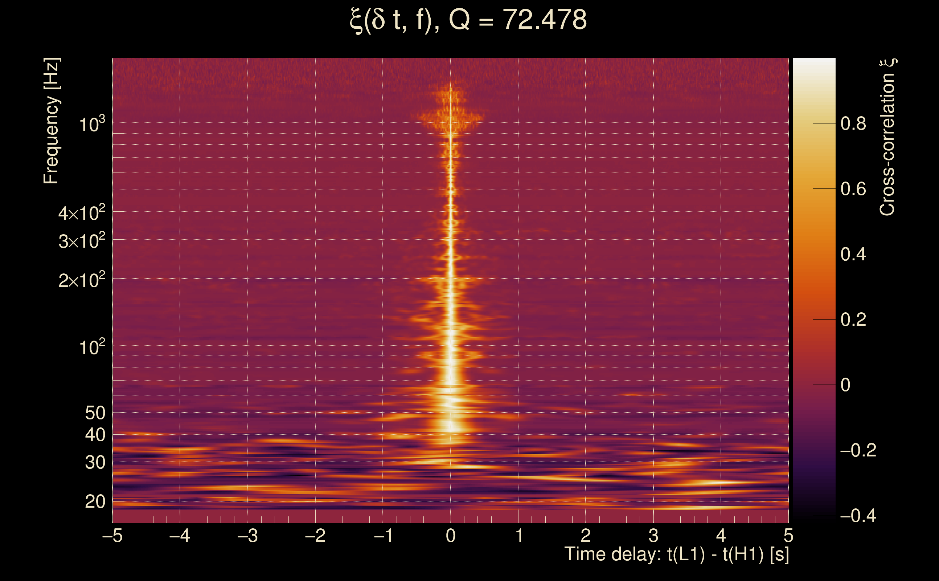
Task: Click the bright correlation peak near 40 Hz
Action: 450,425
